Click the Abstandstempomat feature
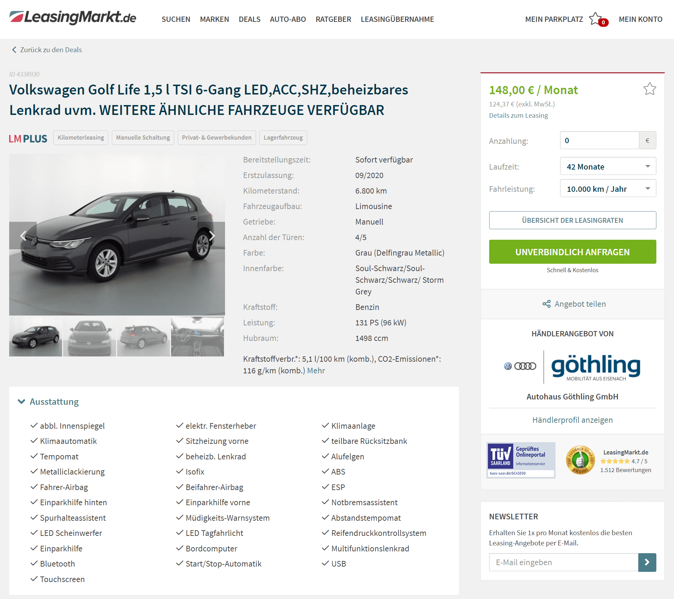 tap(366, 518)
